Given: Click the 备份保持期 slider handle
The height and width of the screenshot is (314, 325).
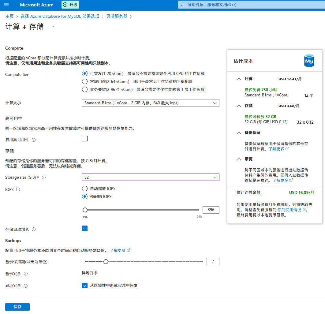Looking at the screenshot, I should (106, 262).
